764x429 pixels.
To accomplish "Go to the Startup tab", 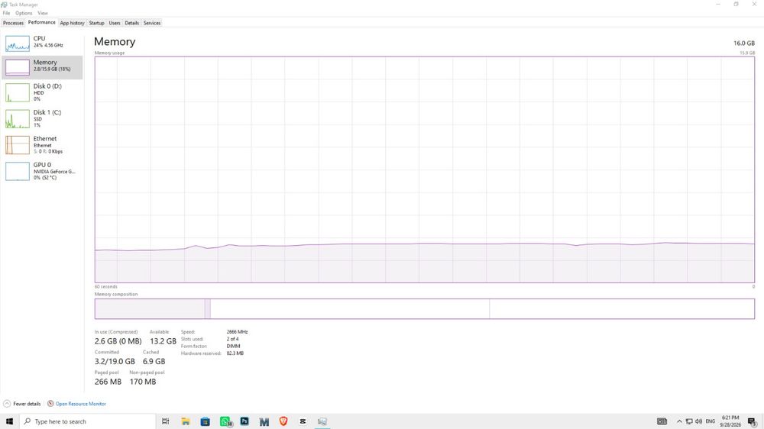I will [x=96, y=23].
